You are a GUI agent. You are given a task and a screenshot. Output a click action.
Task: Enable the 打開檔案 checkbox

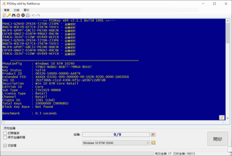click(5, 133)
